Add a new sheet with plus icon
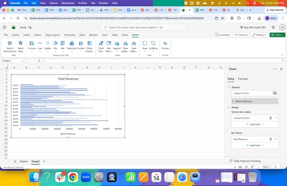This screenshot has width=287, height=186. (x=44, y=162)
